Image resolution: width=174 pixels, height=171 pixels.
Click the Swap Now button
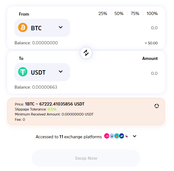pyautogui.click(x=86, y=158)
